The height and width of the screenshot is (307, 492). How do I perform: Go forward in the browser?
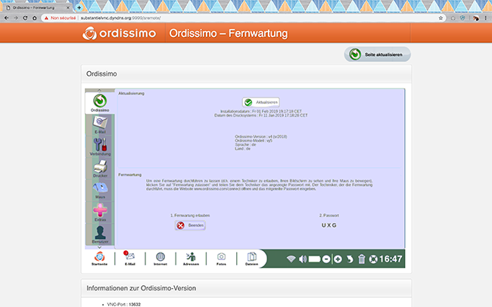16,18
